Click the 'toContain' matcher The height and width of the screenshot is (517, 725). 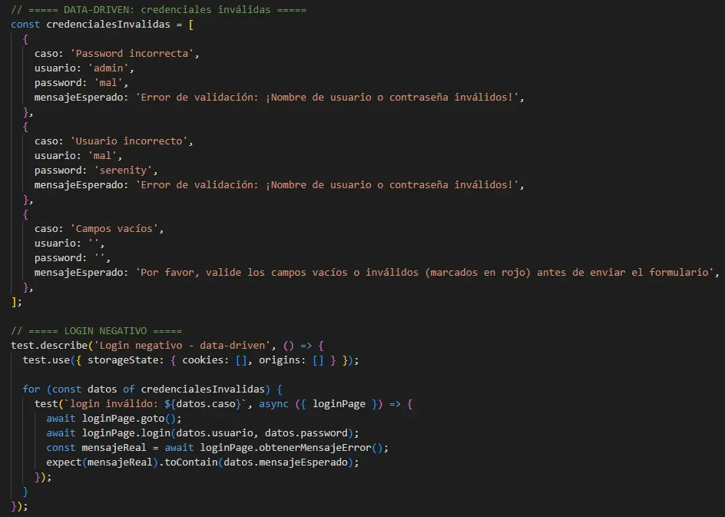pos(191,462)
